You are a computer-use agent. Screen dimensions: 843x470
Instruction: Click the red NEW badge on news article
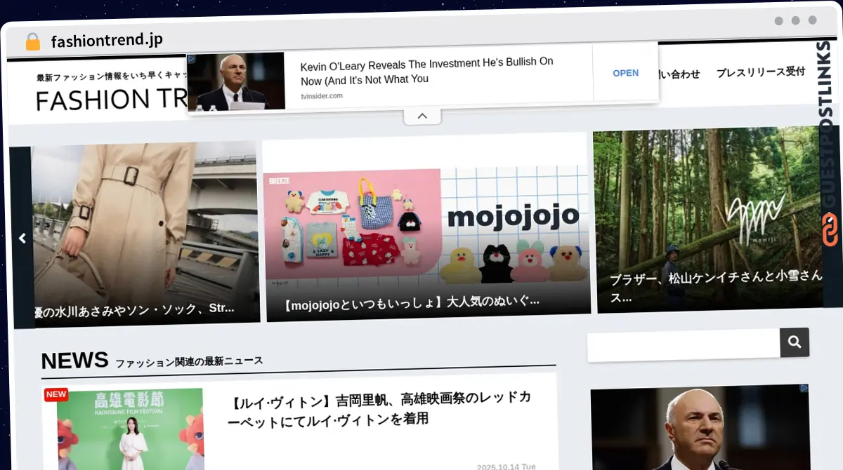(55, 394)
